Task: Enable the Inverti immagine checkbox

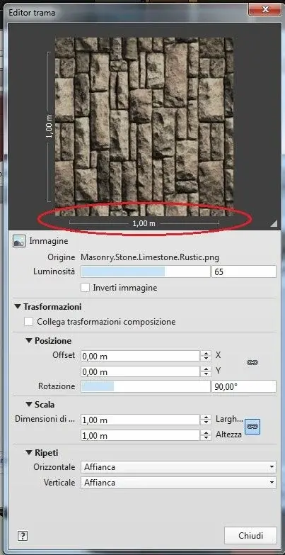Action: (x=85, y=287)
